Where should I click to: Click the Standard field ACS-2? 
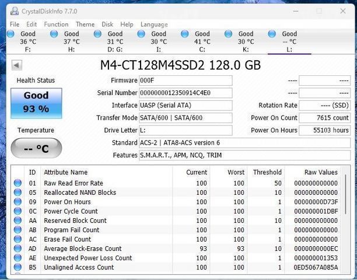tap(245, 143)
